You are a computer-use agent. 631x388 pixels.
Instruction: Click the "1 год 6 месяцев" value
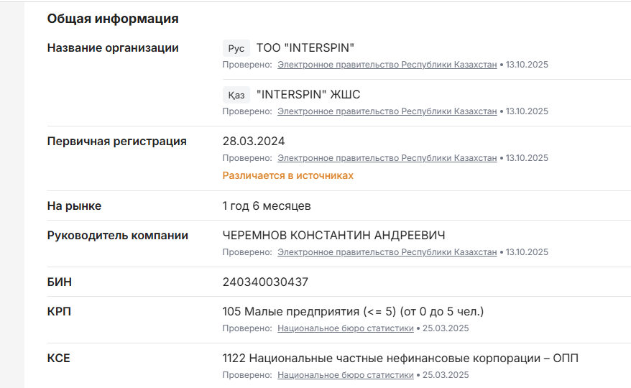(267, 206)
